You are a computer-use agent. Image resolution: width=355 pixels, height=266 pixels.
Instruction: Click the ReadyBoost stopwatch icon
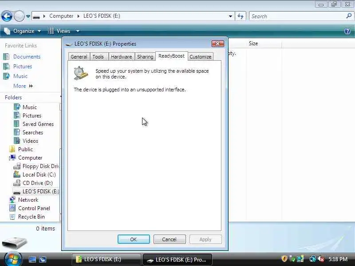[81, 73]
